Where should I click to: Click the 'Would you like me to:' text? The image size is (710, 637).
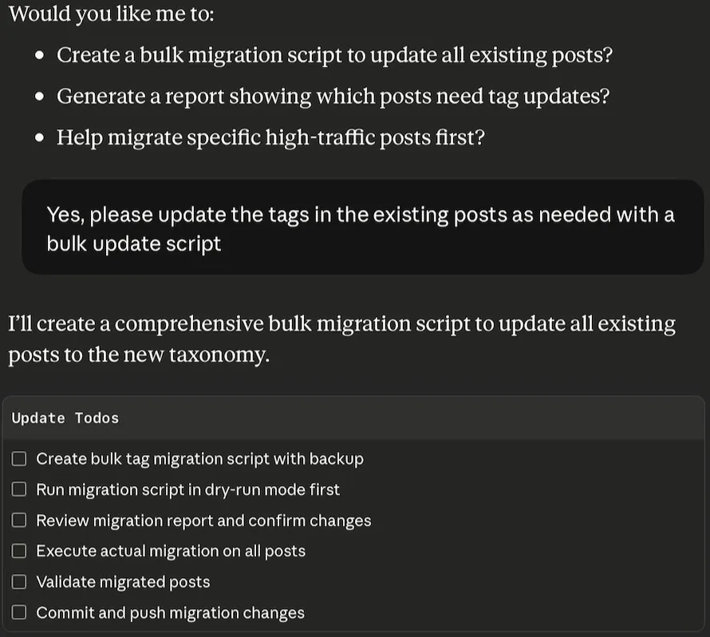point(111,14)
